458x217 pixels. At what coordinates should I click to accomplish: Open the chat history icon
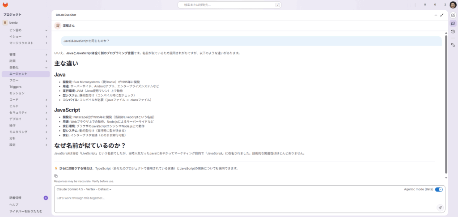[x=453, y=32]
